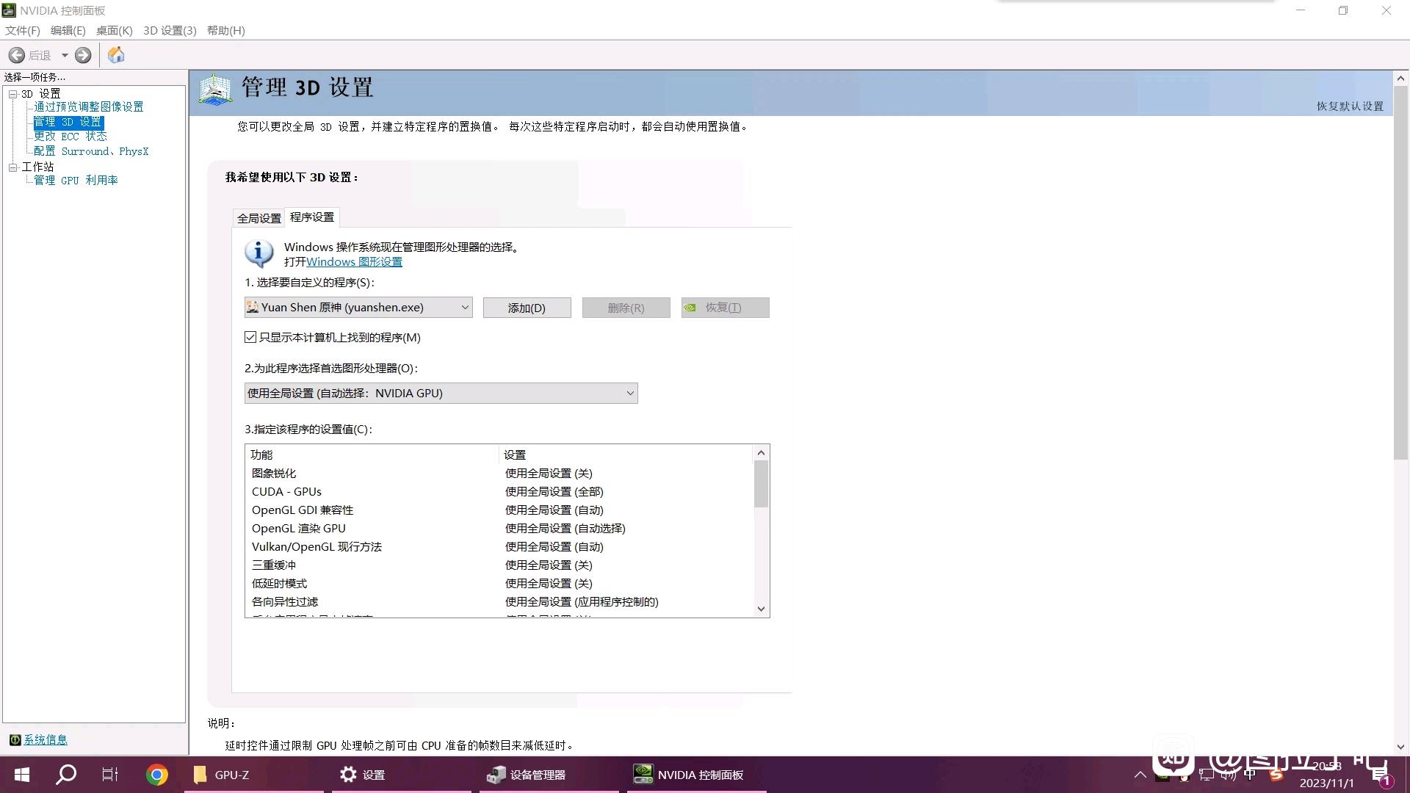Open the 帮助(H) menu
Image resolution: width=1410 pixels, height=793 pixels.
click(x=225, y=30)
